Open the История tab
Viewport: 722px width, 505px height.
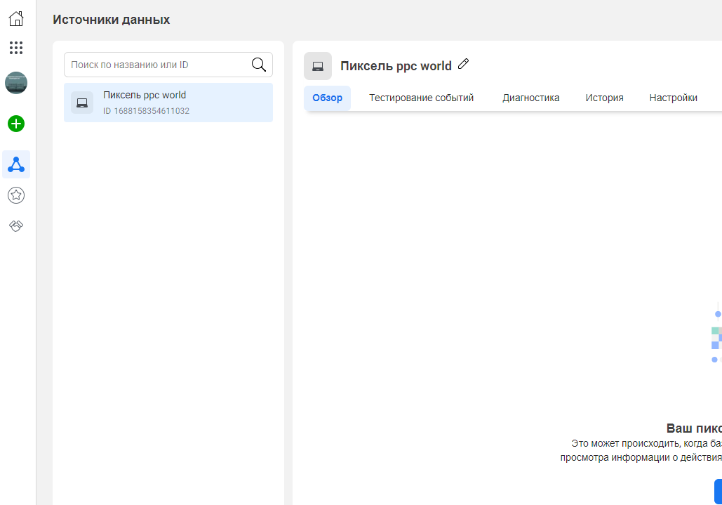[604, 98]
